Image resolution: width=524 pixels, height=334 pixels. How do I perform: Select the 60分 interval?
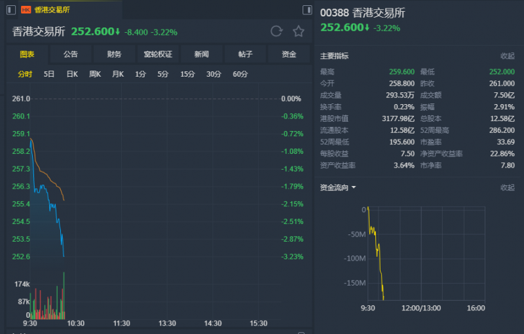pyautogui.click(x=240, y=74)
